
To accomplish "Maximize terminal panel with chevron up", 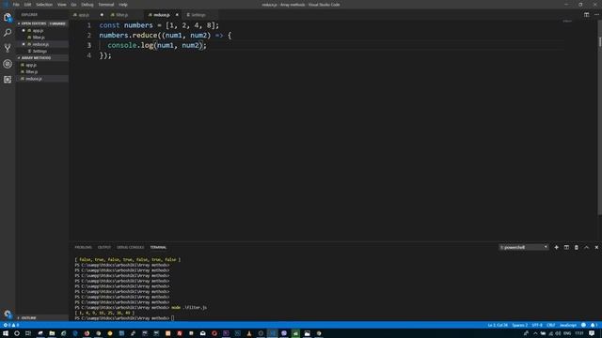I will [x=586, y=247].
